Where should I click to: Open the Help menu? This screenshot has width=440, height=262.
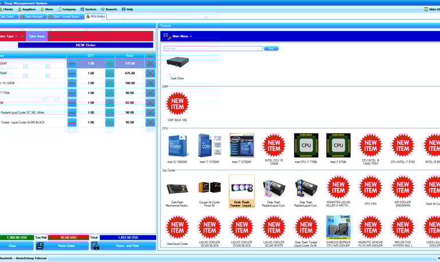[x=127, y=9]
